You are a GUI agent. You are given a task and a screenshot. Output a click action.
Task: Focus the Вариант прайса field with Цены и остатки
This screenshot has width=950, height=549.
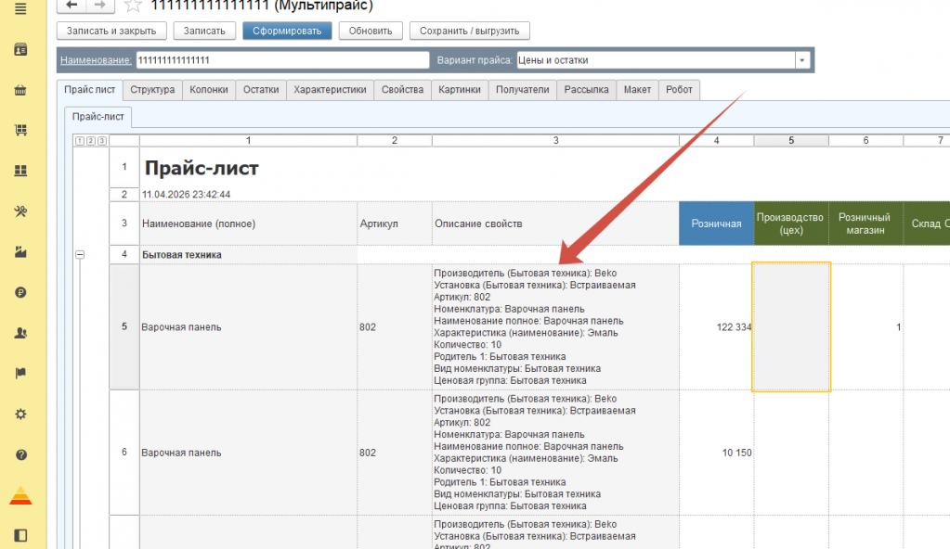(x=656, y=60)
